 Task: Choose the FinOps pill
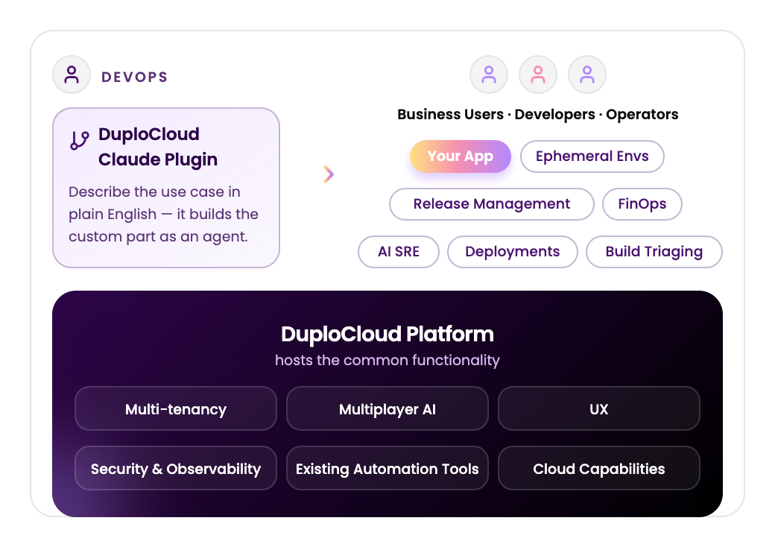coord(642,204)
